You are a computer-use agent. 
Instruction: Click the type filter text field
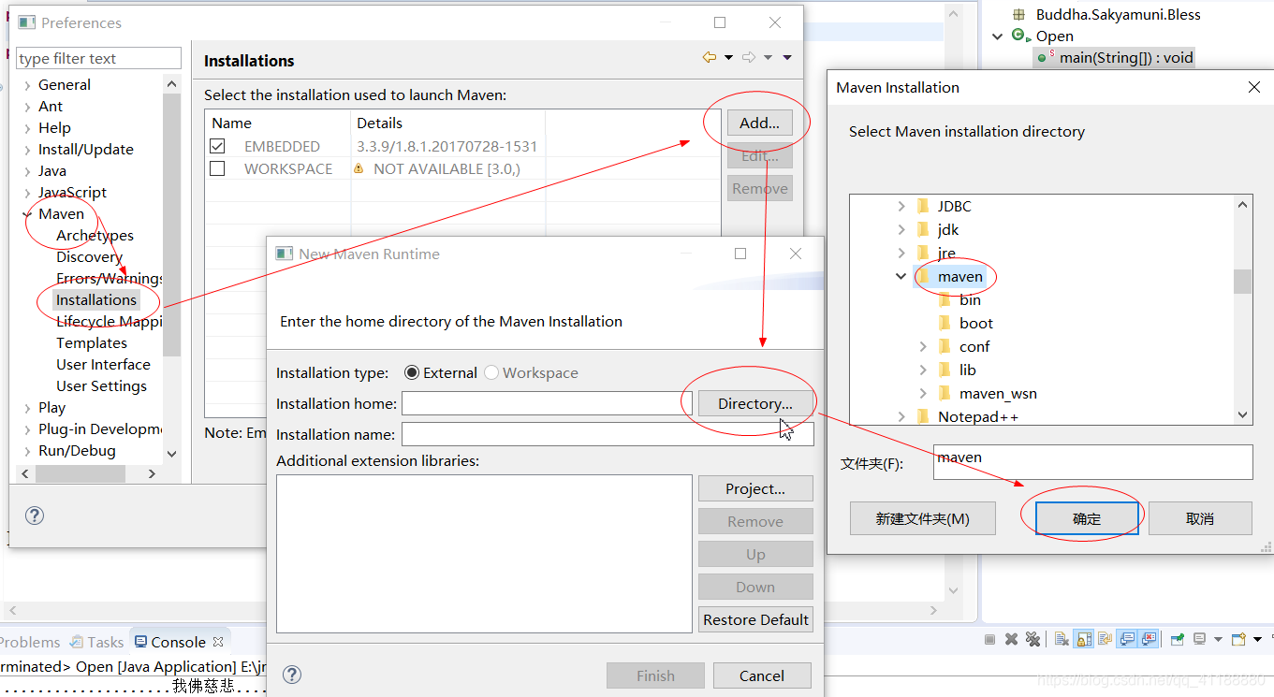tap(98, 58)
